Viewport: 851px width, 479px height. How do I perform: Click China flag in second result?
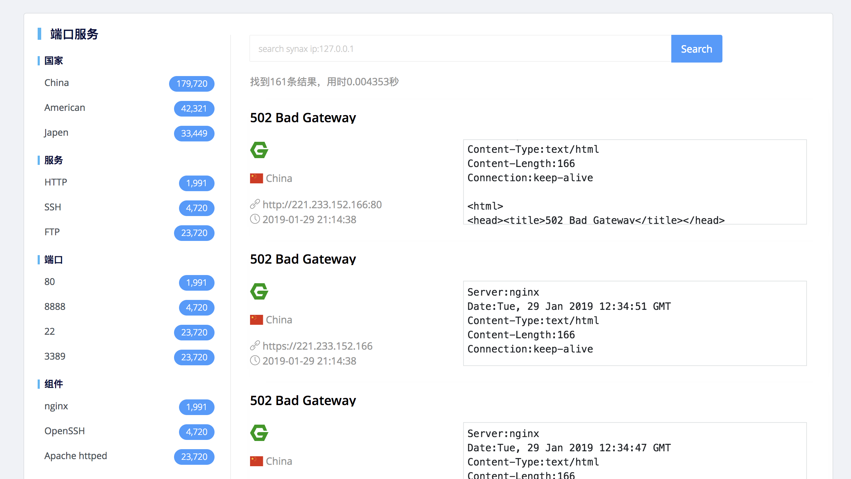256,320
